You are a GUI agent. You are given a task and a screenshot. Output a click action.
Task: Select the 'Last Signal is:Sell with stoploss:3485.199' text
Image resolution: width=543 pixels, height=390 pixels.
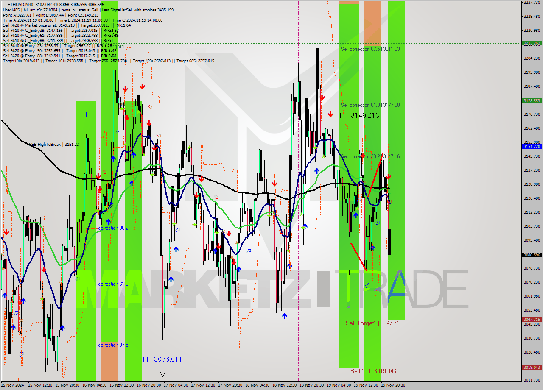pos(137,10)
